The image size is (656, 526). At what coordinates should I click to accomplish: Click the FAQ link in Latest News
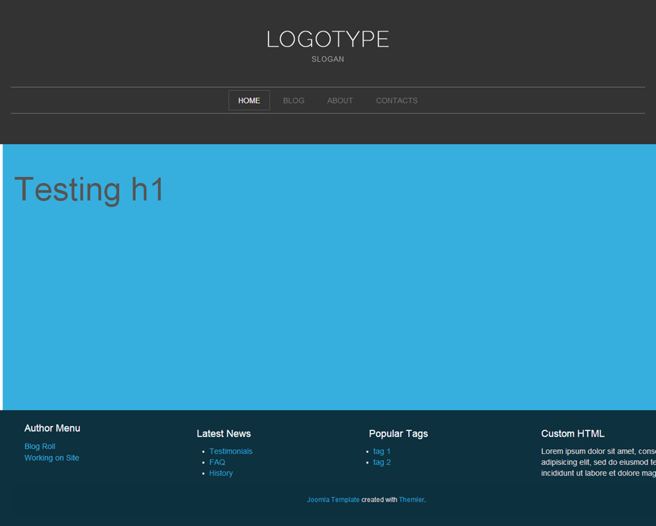point(217,462)
